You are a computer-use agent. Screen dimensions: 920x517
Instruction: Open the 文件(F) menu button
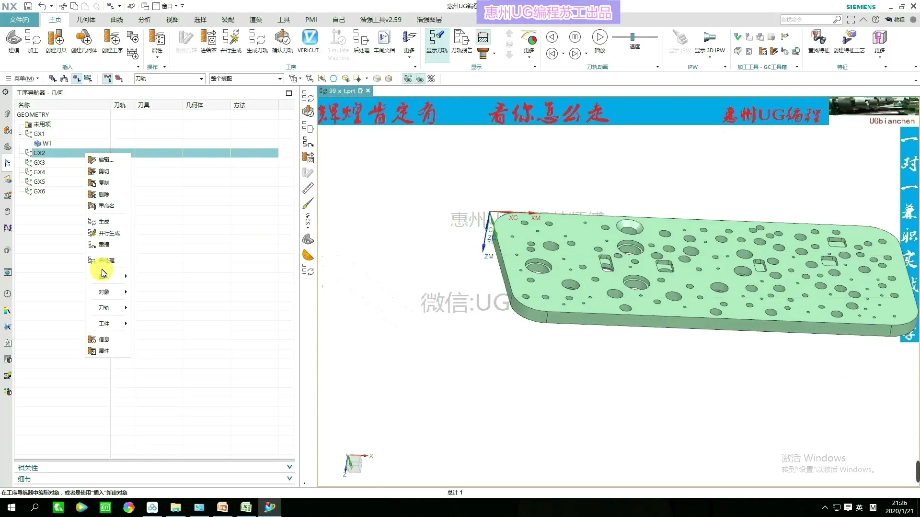coord(19,20)
